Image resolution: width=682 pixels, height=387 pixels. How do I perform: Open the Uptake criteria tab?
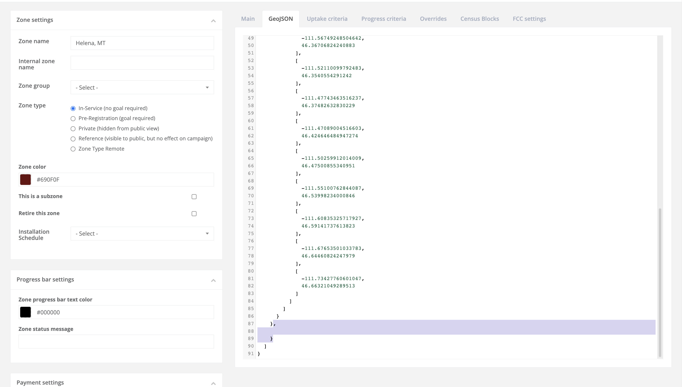(327, 19)
